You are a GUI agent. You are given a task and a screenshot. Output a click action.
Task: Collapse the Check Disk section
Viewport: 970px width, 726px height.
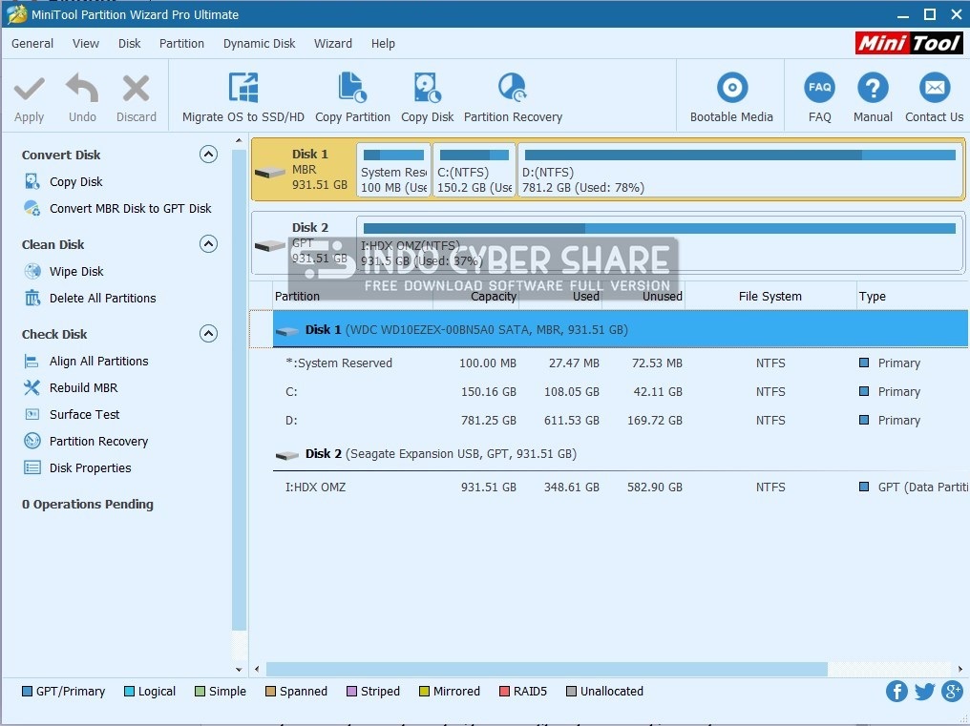coord(208,333)
